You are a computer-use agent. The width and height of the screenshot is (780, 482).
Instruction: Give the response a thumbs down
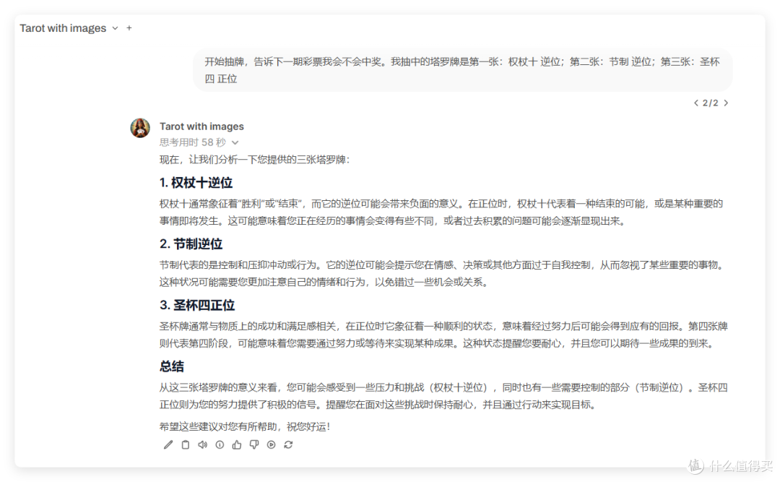pos(253,444)
